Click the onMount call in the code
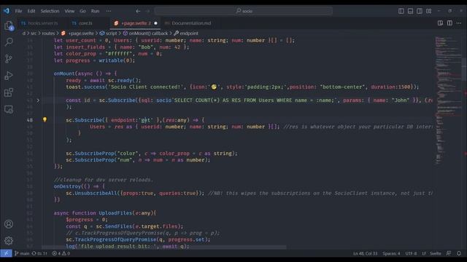The image size is (467, 262). click(x=64, y=74)
